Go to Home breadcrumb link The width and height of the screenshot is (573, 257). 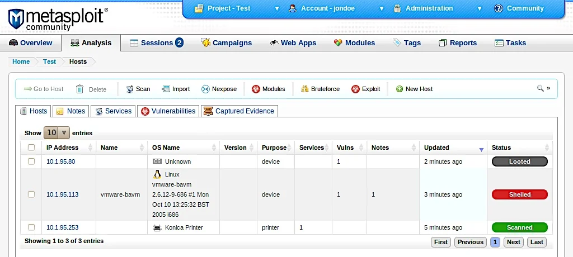pos(21,61)
